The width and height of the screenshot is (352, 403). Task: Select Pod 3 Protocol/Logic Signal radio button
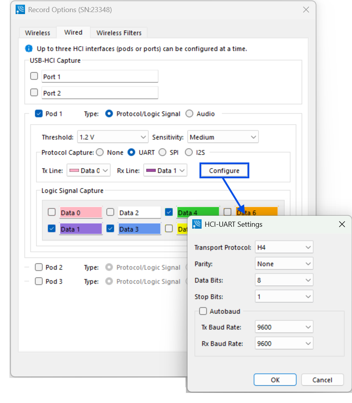pos(109,281)
